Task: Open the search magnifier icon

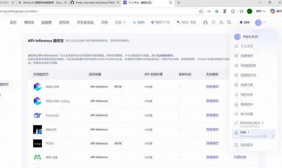Action: [229, 22]
